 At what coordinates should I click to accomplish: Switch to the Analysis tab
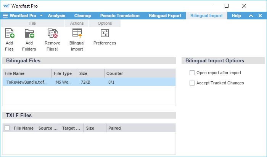[56, 16]
